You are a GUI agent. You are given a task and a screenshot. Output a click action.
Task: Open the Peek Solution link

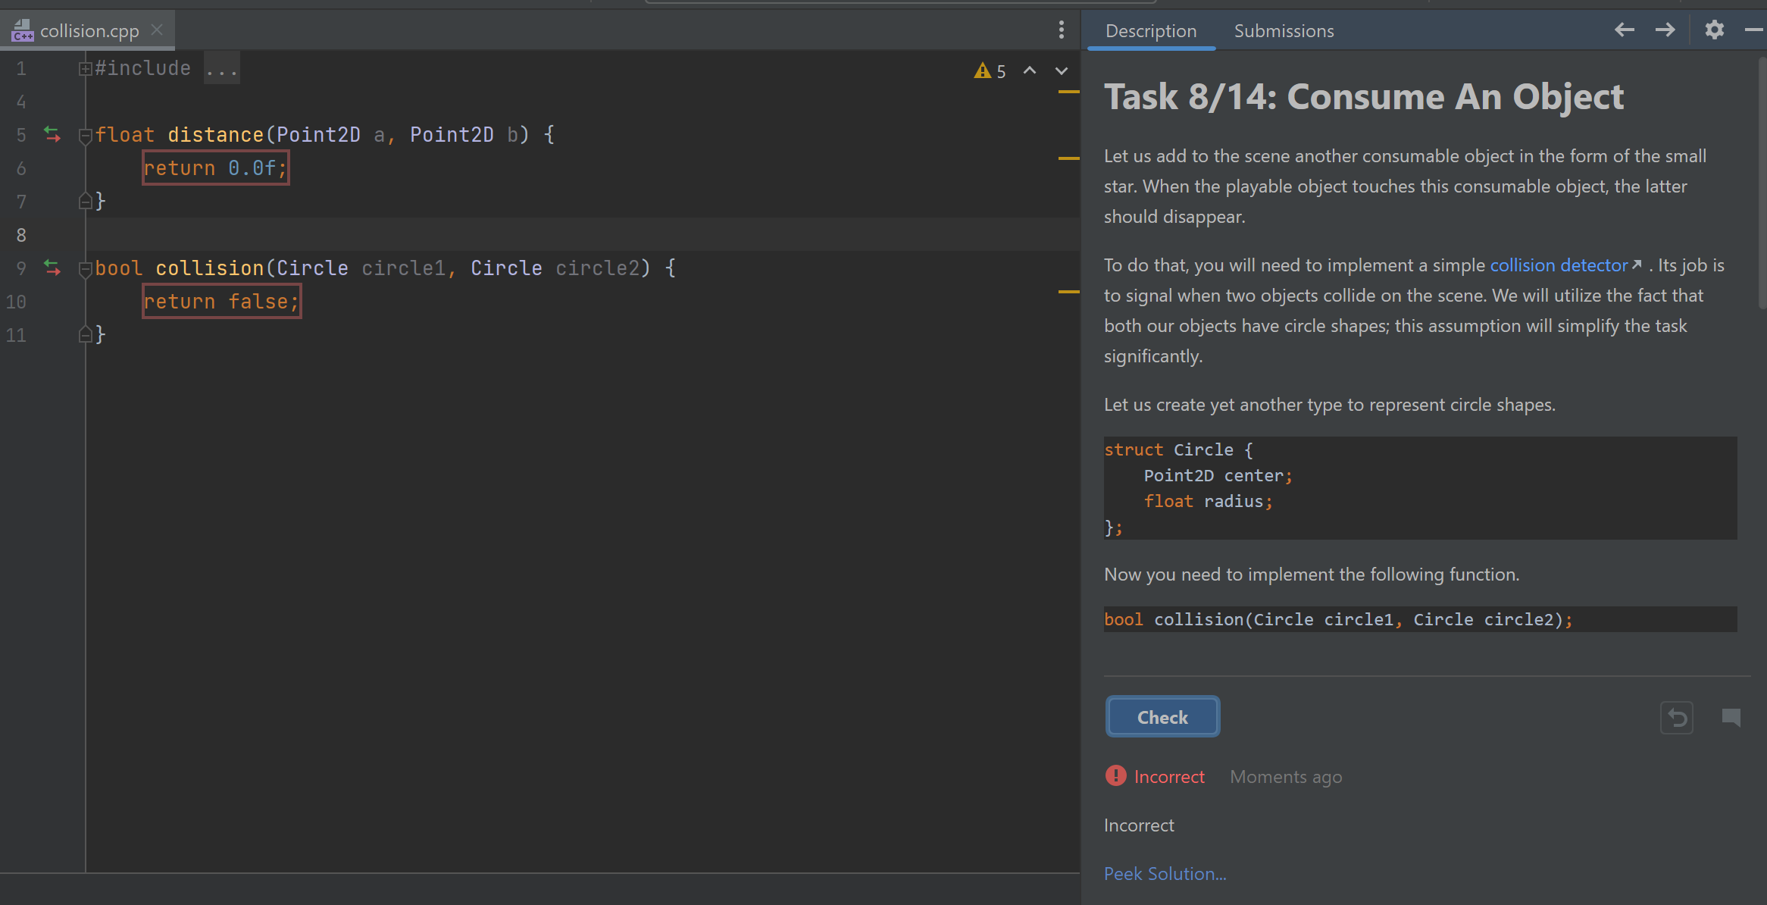[1165, 874]
